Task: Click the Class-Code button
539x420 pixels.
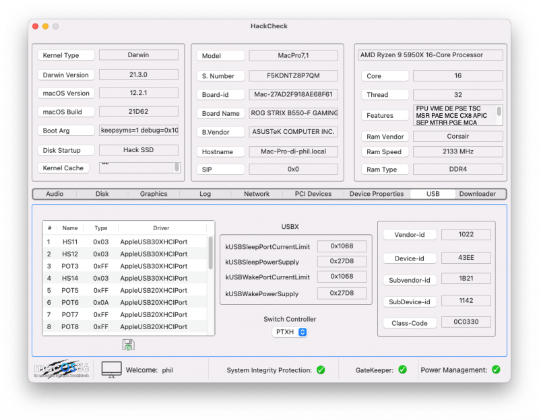Action: click(x=410, y=323)
